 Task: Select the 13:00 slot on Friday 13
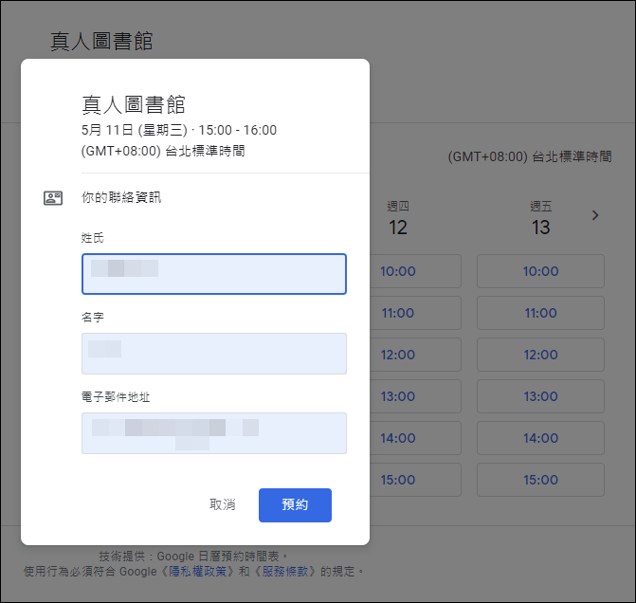(540, 396)
